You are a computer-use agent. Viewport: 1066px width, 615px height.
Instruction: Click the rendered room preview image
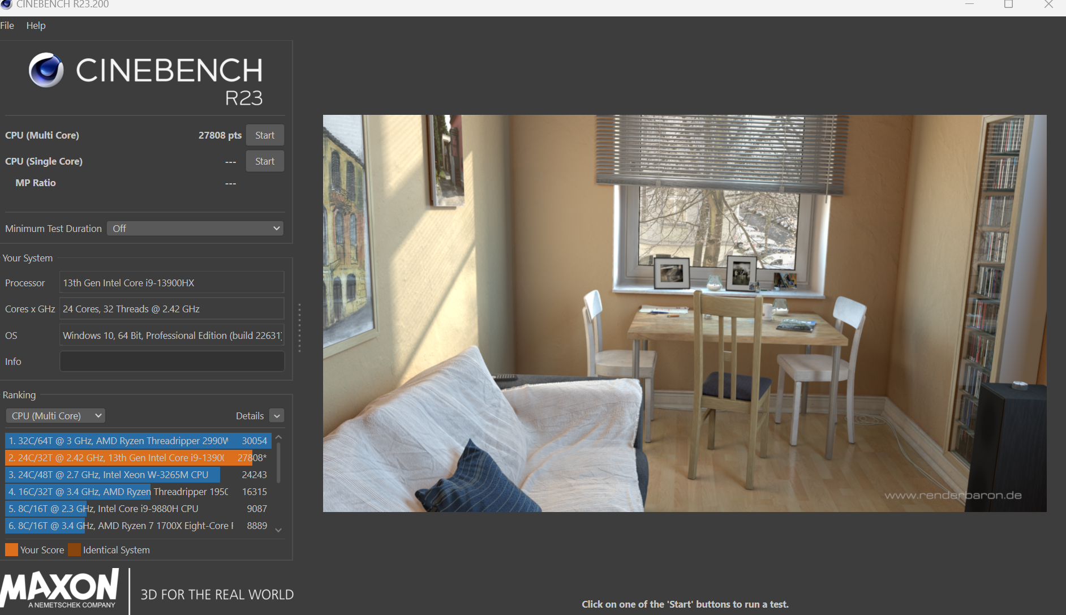(684, 313)
